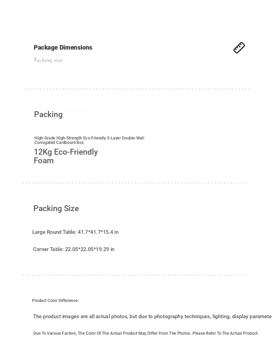This screenshot has height=354, width=272.
Task: Click the Packing size subtitle text
Action: [x=48, y=60]
